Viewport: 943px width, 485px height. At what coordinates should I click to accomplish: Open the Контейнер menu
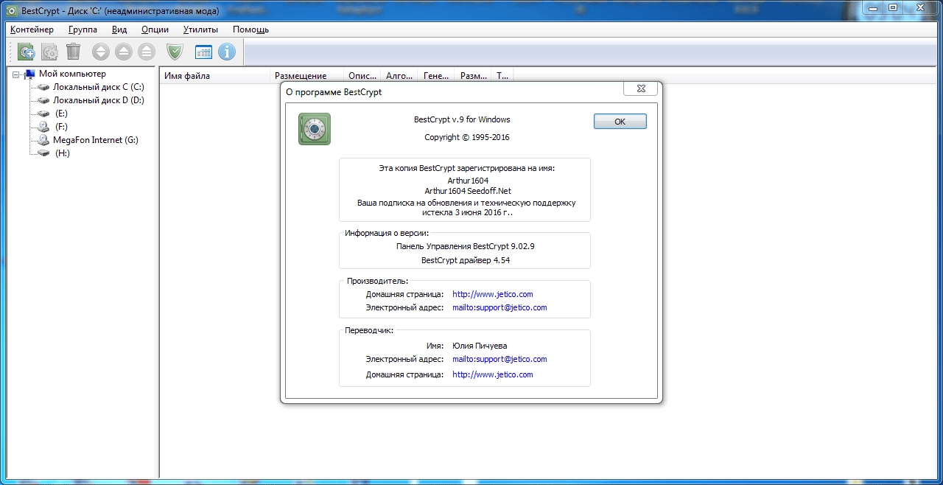point(32,29)
